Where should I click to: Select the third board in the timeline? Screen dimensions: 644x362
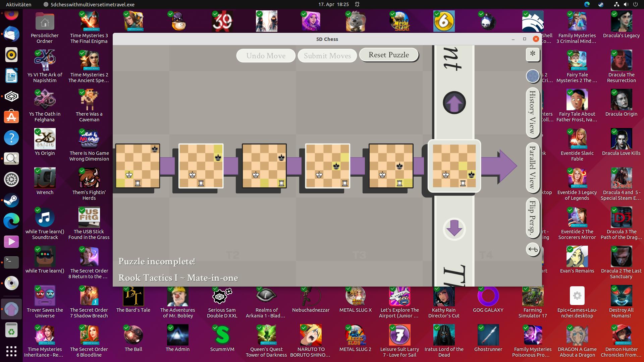tap(264, 166)
